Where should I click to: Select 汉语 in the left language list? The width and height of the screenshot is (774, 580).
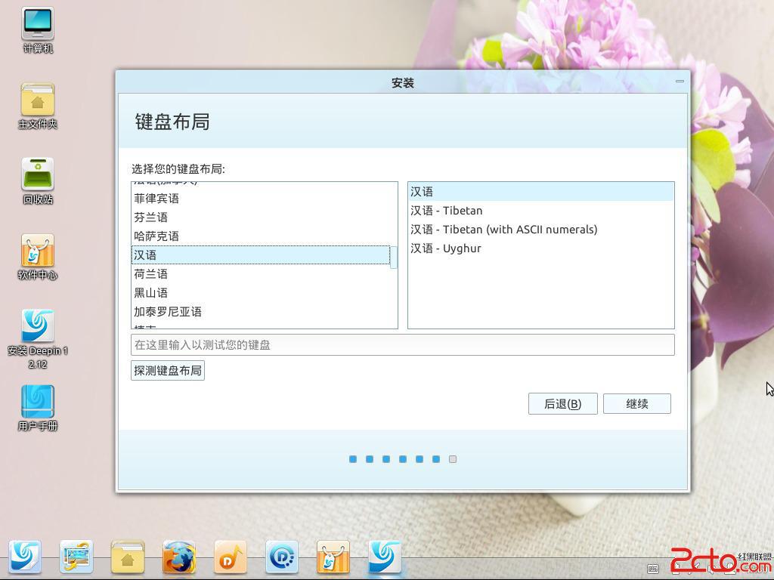click(261, 255)
